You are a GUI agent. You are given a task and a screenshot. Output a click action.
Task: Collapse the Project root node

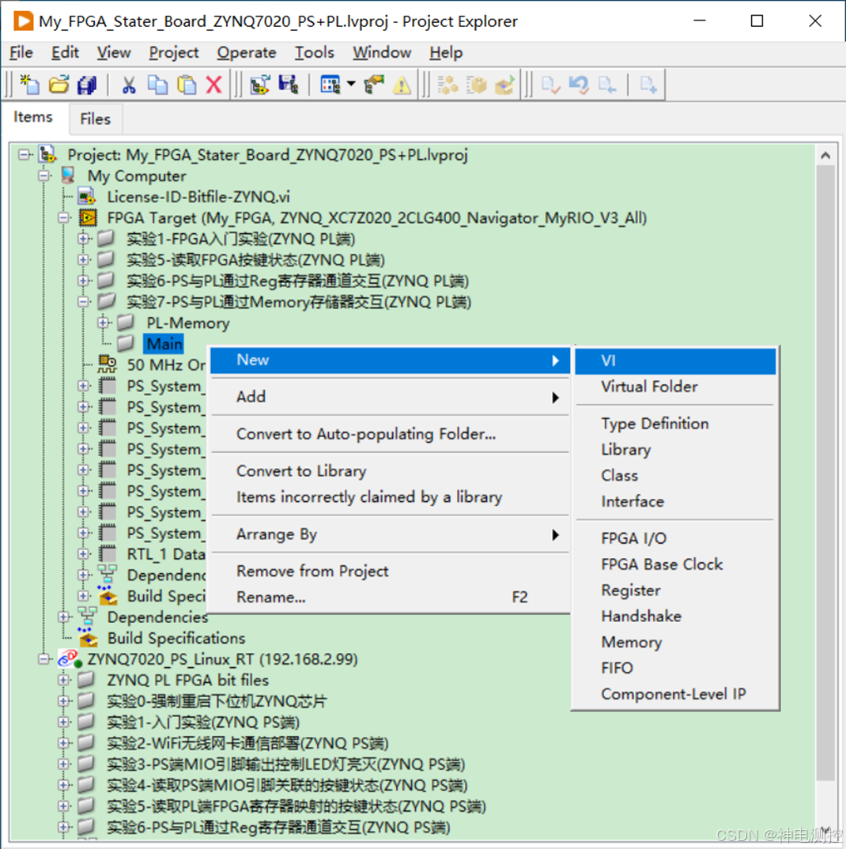[24, 155]
